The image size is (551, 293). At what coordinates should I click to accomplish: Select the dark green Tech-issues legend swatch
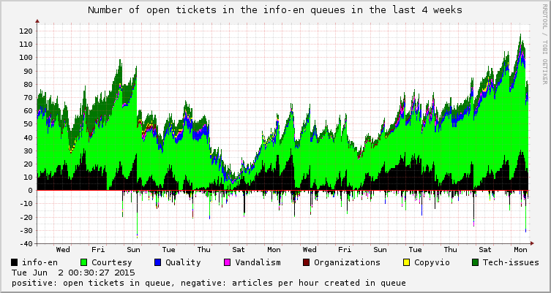click(475, 262)
